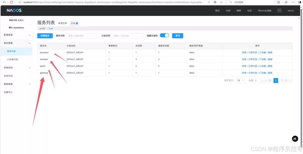The width and height of the screenshot is (303, 154).
Task: Copy the 火车 namespace ID icon
Action: 77,23
